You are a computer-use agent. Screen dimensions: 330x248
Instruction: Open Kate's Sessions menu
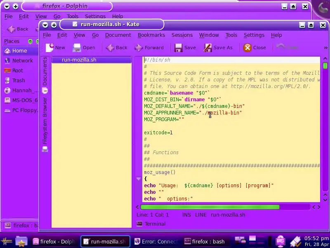pyautogui.click(x=182, y=35)
